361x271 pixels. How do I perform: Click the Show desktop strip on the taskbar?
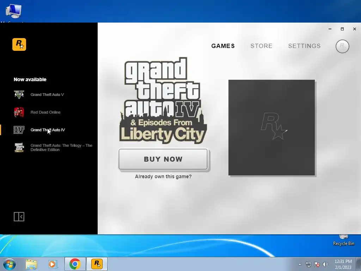tap(359, 264)
